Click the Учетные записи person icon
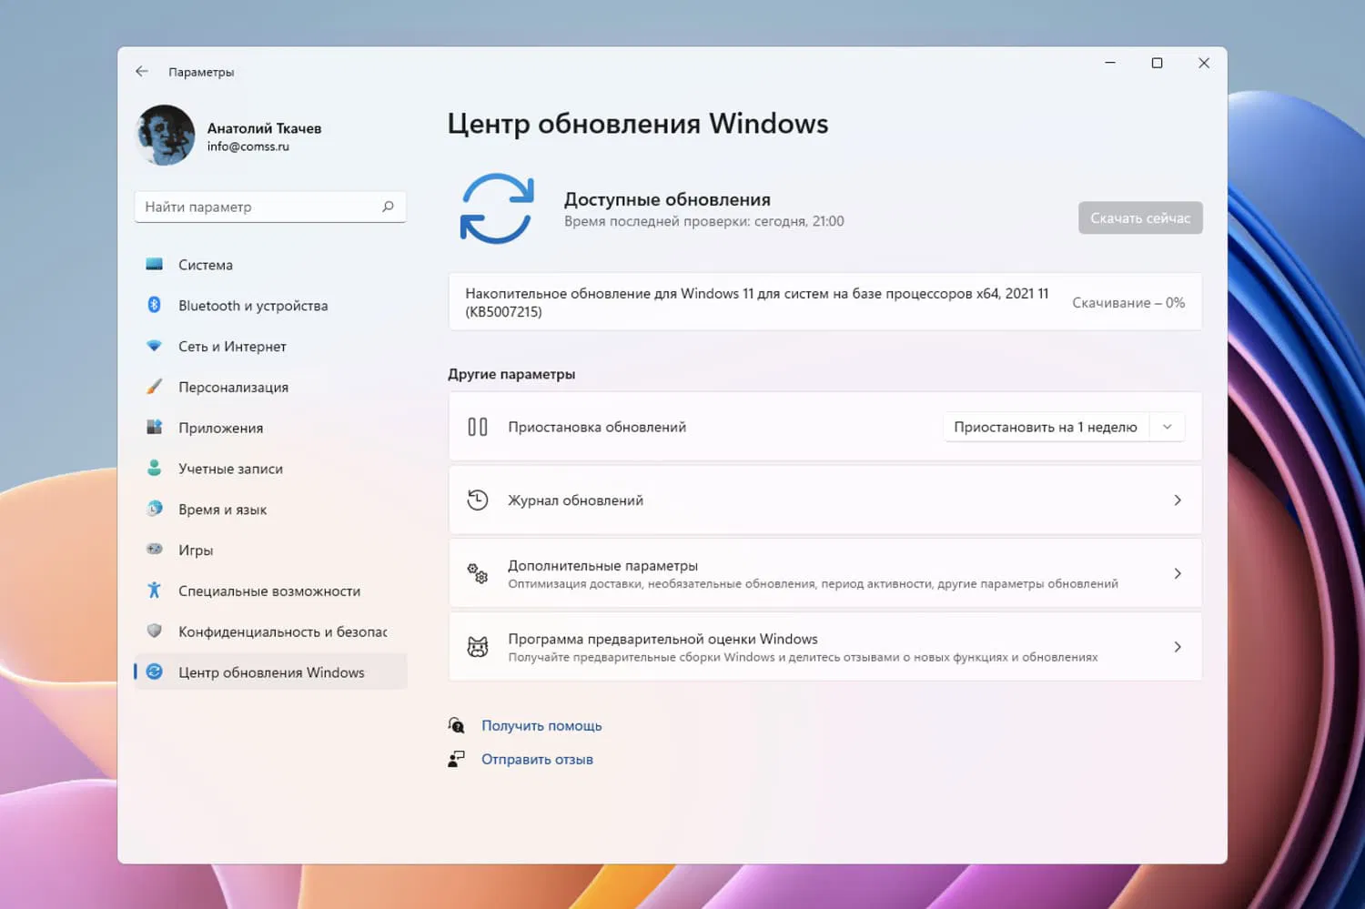1365x909 pixels. point(155,468)
